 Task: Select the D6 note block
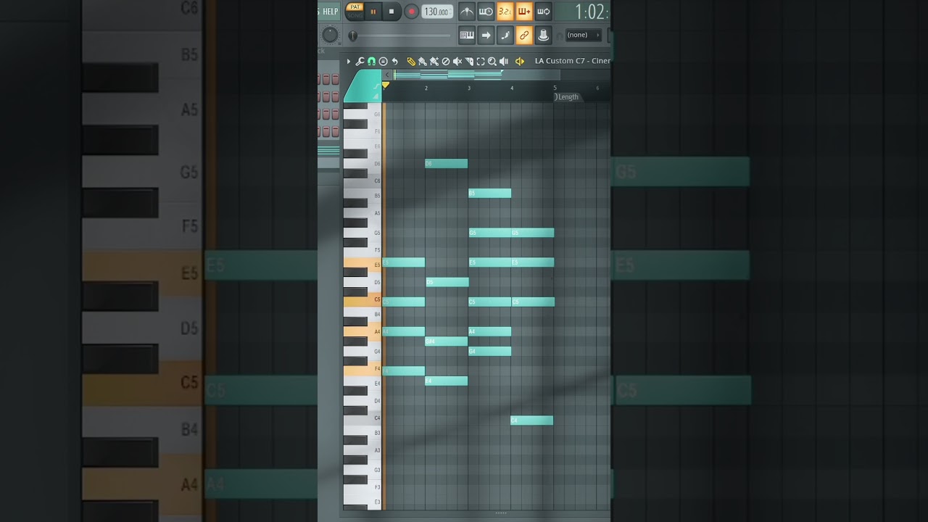pos(447,164)
